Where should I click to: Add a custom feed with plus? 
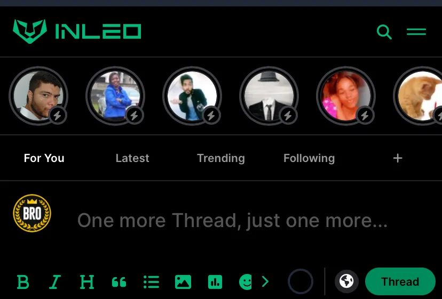398,158
